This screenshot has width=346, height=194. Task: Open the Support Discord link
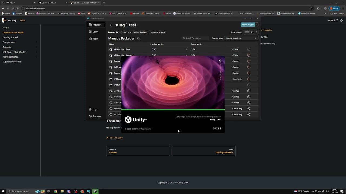coord(12,62)
